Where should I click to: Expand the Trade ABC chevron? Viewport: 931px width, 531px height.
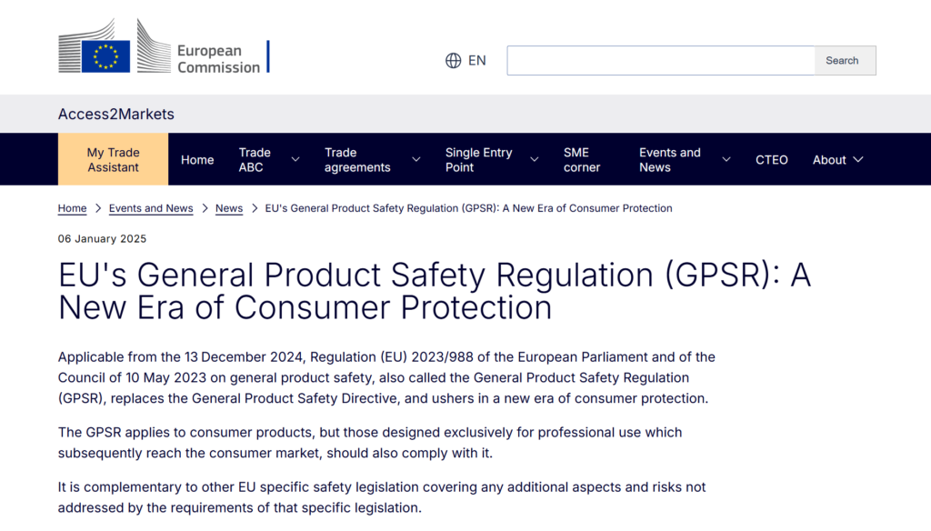pyautogui.click(x=295, y=160)
